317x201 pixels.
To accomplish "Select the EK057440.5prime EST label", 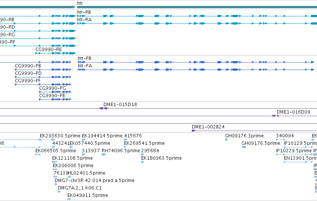I will pyautogui.click(x=90, y=143).
